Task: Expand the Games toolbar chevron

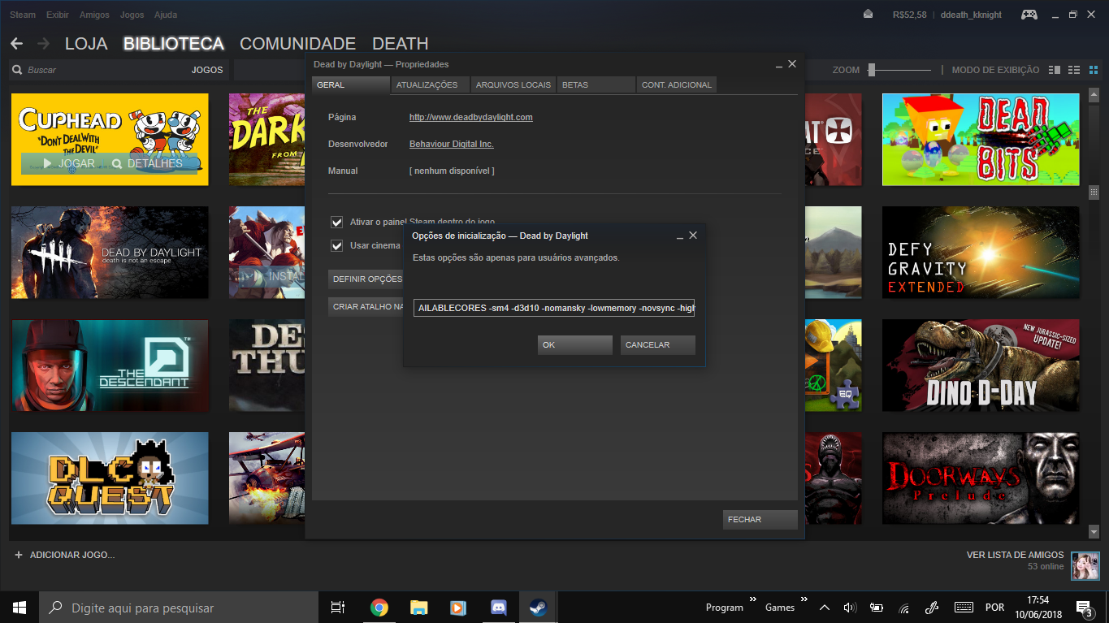Action: coord(804,599)
